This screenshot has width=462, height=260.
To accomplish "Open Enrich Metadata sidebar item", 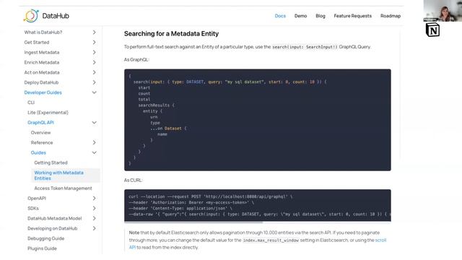I will [42, 62].
